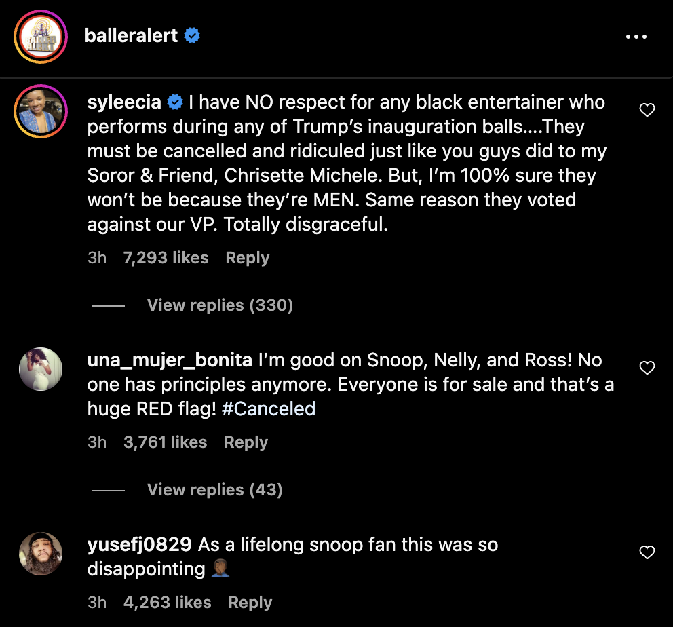Image resolution: width=673 pixels, height=627 pixels.
Task: Expand the 330 replies under syleecia's comment
Action: point(220,305)
